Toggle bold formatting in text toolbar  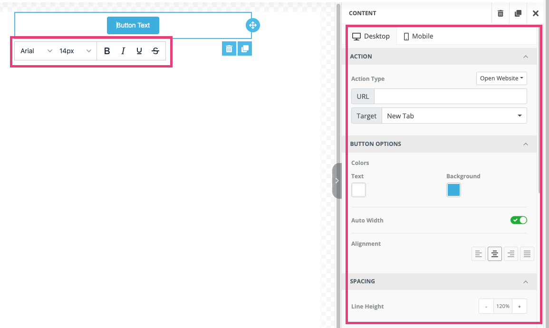tap(107, 51)
